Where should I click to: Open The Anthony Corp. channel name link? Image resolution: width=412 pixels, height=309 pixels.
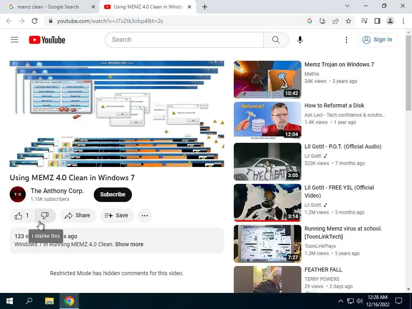coord(57,191)
